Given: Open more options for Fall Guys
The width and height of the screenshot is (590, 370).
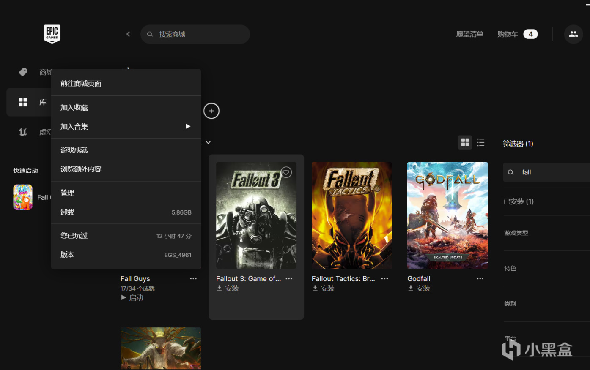Looking at the screenshot, I should tap(193, 279).
